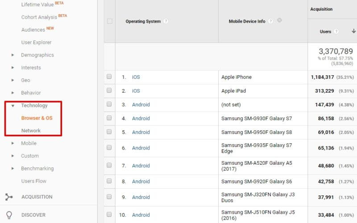
Task: Click the total users value 3,370,789
Action: point(336,51)
